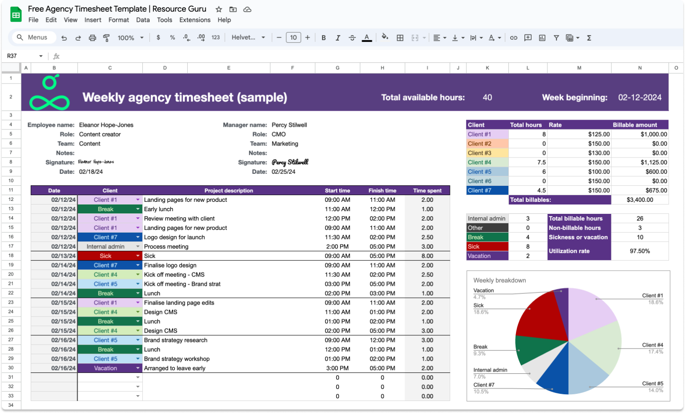Open the Helvetica font dropdown
Image resolution: width=685 pixels, height=413 pixels.
[248, 38]
